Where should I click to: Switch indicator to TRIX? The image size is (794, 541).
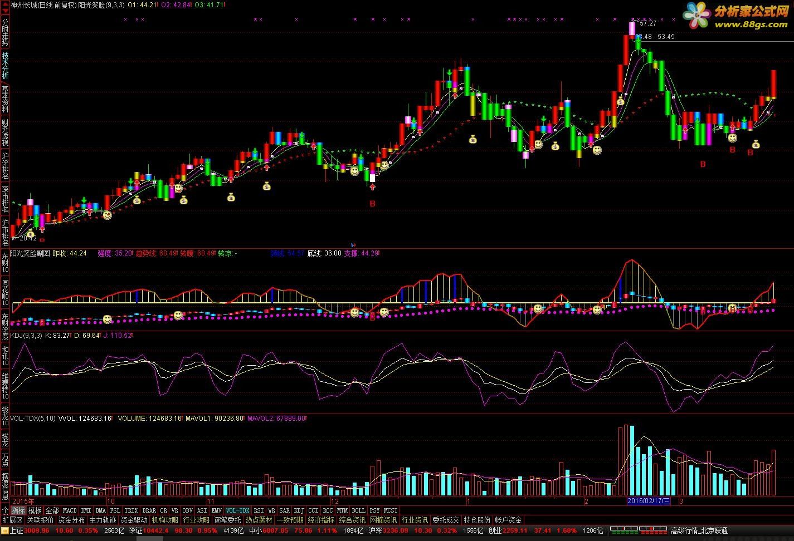tap(131, 510)
